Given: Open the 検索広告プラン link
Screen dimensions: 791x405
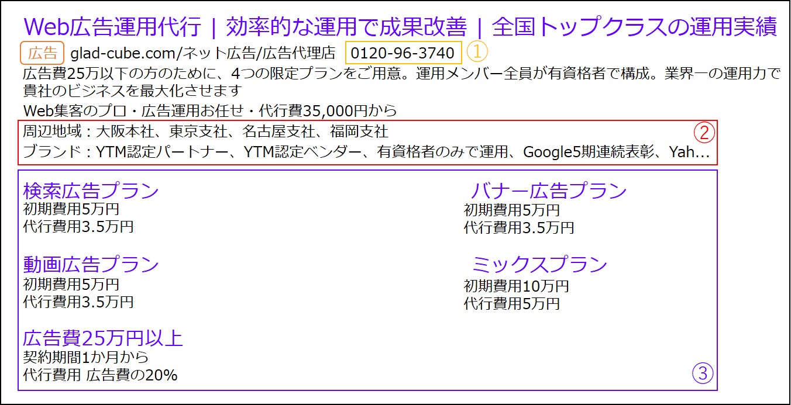Looking at the screenshot, I should (91, 191).
